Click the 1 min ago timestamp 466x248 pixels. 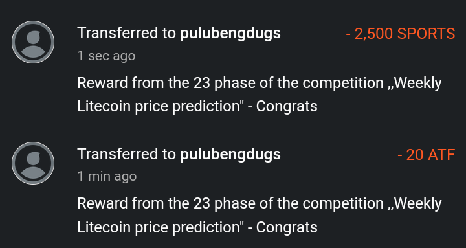(x=107, y=176)
